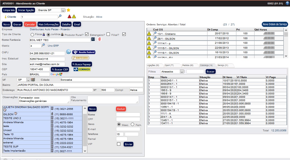Click the red warning triangle icon
290x160 pixels.
[69, 17]
